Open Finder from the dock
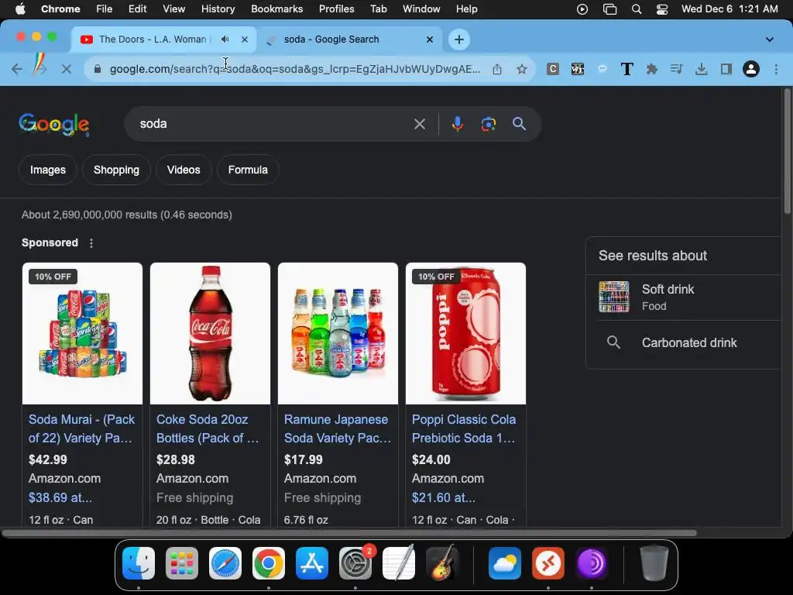 pyautogui.click(x=139, y=563)
